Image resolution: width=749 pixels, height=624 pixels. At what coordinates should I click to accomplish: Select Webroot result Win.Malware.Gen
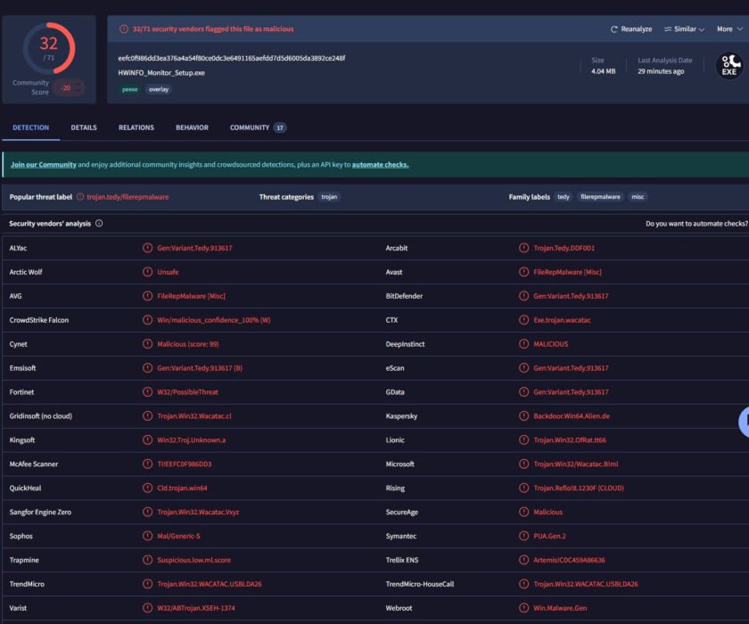[x=560, y=608]
